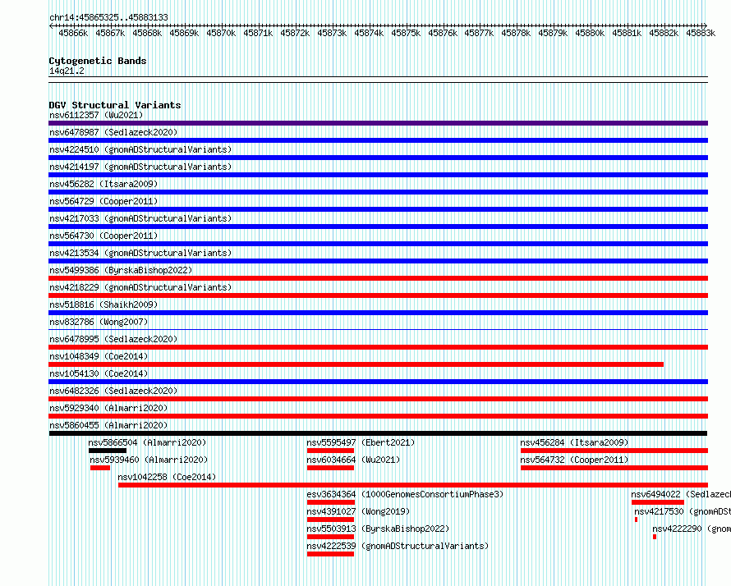The image size is (731, 586).
Task: Select nsv456282 (Itsara2009) variant
Action: pyautogui.click(x=103, y=184)
